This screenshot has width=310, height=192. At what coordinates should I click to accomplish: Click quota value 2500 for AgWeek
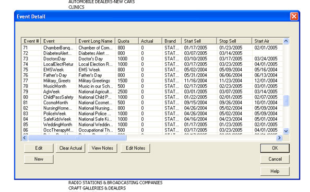pyautogui.click(x=122, y=92)
